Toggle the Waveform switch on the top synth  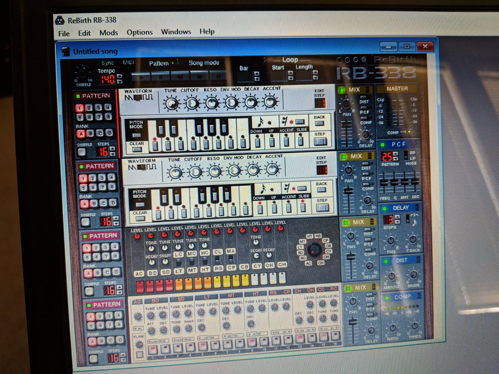tap(138, 98)
